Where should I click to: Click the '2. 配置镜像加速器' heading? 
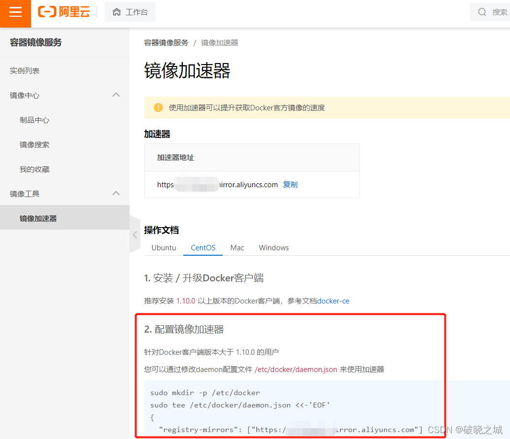click(184, 330)
